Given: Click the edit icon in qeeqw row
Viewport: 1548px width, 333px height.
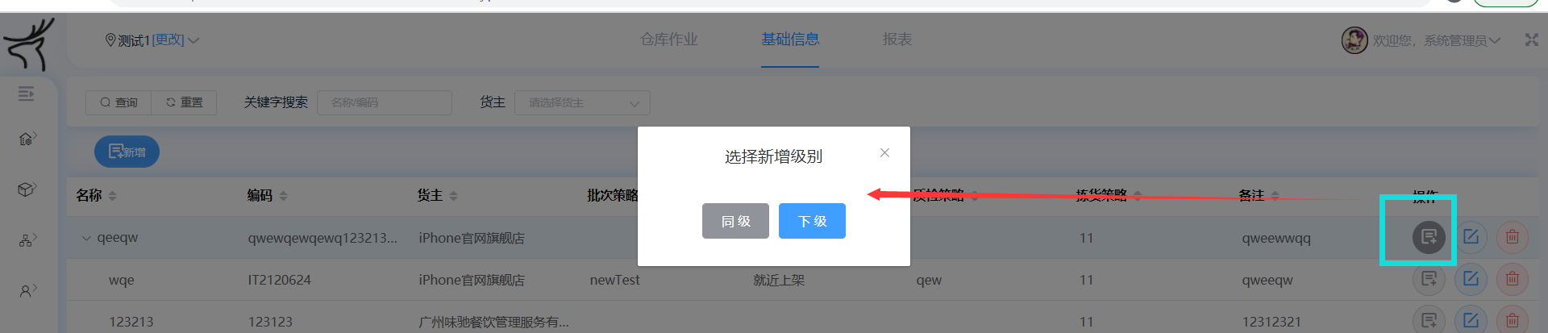Looking at the screenshot, I should pos(1471,237).
